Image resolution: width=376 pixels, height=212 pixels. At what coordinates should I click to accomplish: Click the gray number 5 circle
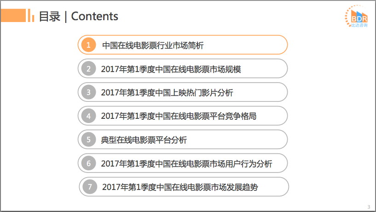pos(88,139)
